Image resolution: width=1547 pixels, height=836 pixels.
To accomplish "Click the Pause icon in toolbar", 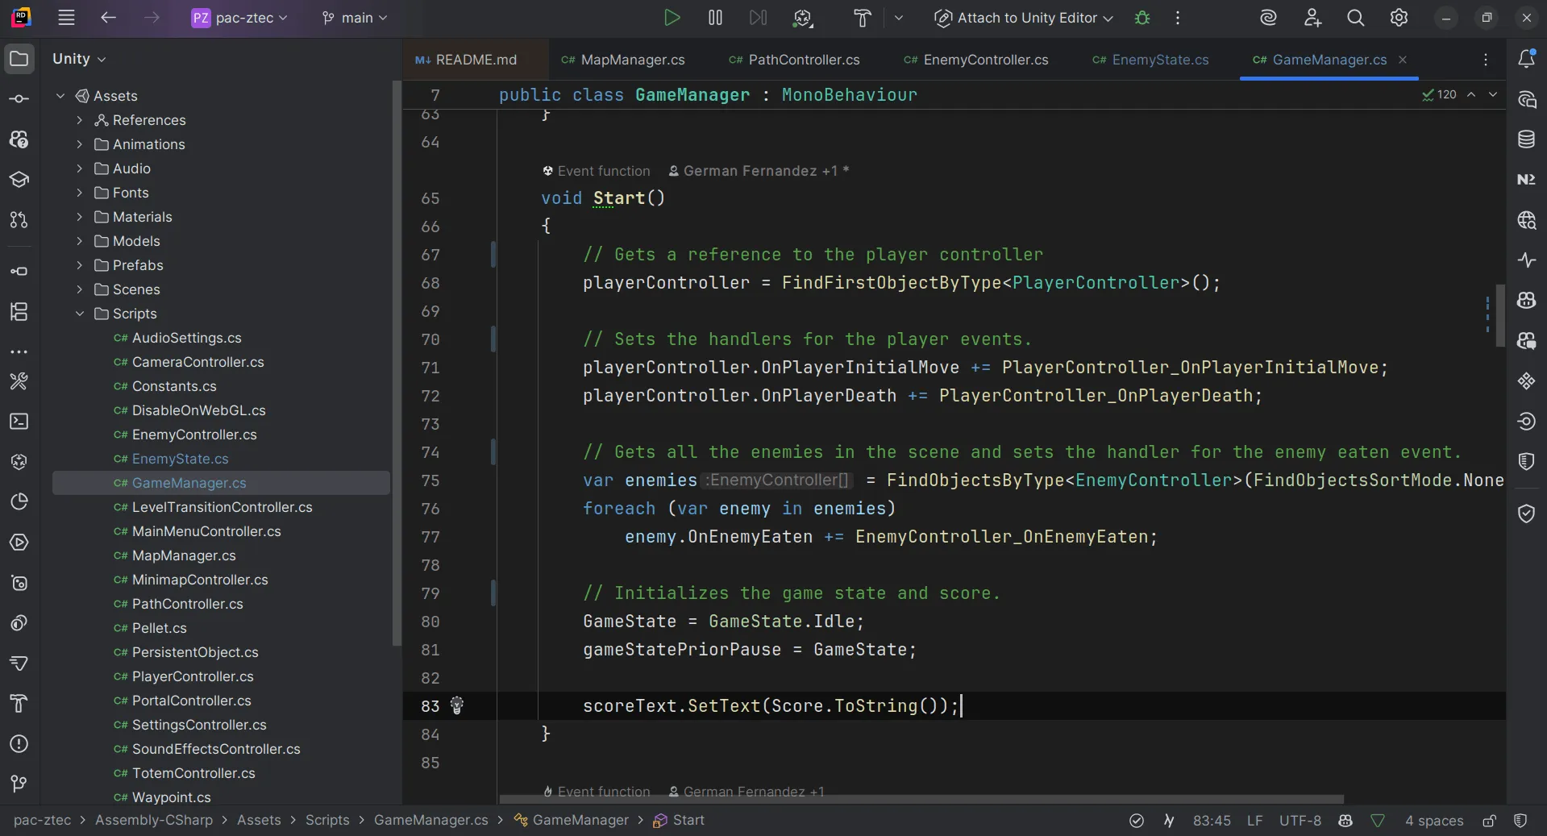I will point(714,18).
